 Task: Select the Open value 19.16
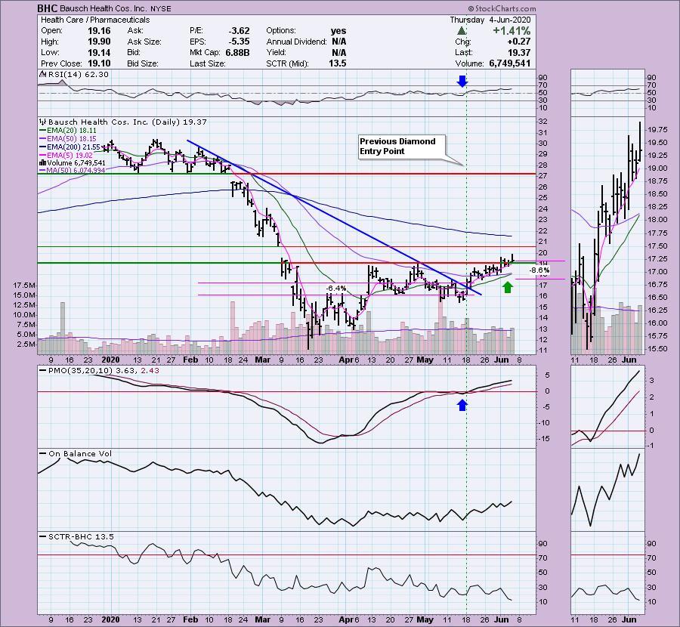coord(99,31)
